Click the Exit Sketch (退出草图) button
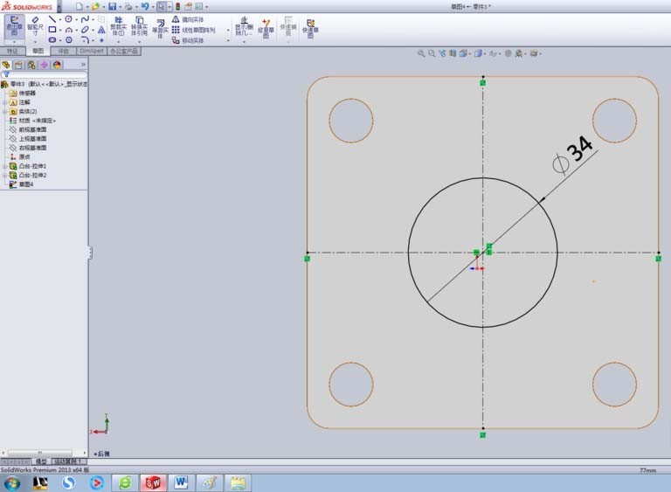 pyautogui.click(x=15, y=26)
